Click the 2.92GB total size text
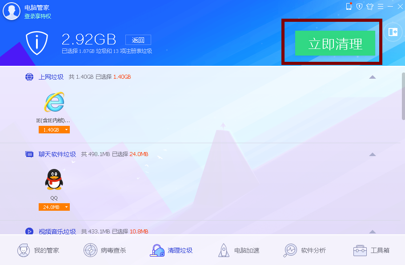This screenshot has width=405, height=265. (x=89, y=39)
